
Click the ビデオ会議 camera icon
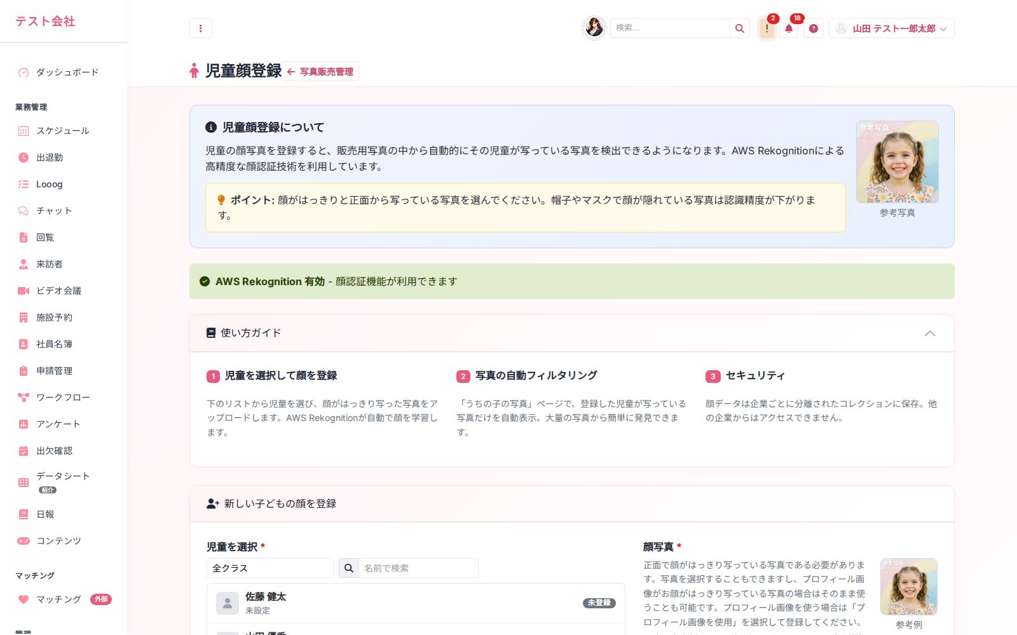pyautogui.click(x=24, y=291)
